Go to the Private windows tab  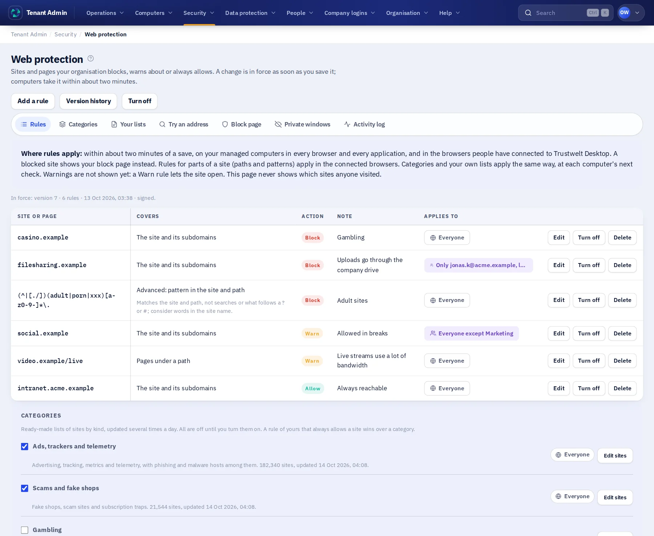303,124
